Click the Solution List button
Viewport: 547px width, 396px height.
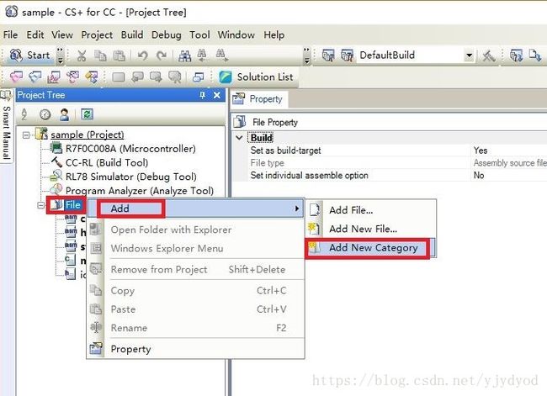pos(256,77)
